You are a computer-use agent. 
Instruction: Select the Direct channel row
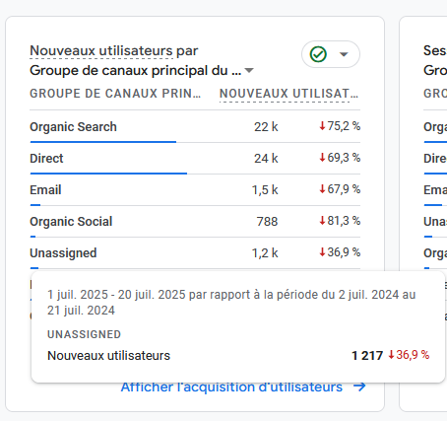click(x=195, y=159)
